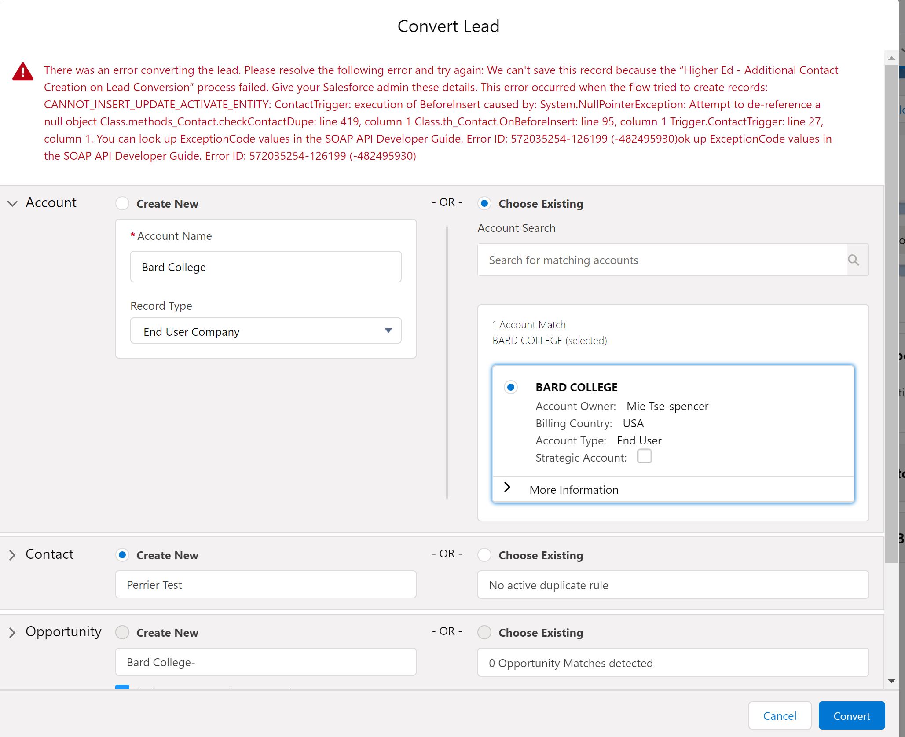Click the matching accounts search field

tap(662, 260)
